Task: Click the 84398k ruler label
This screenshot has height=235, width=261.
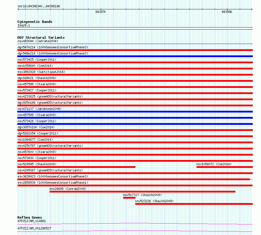Action: (x=227, y=12)
